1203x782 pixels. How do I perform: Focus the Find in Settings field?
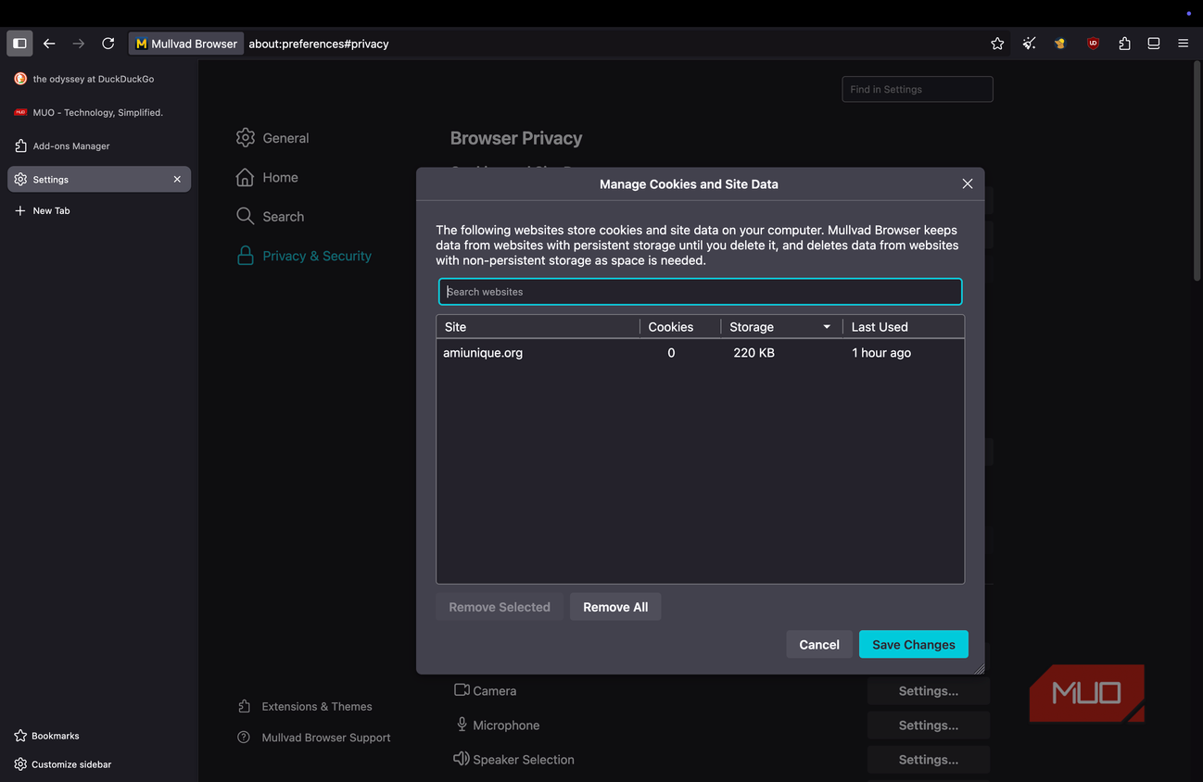[918, 89]
